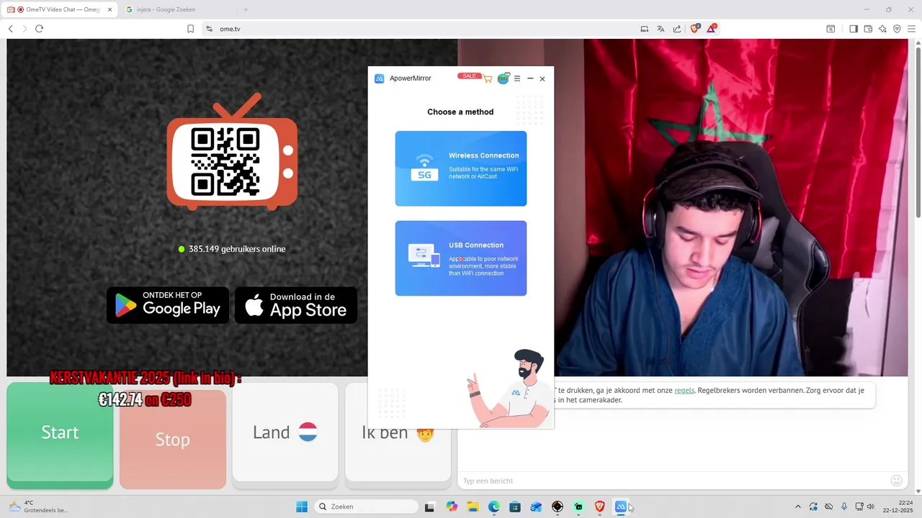Screen dimensions: 922x518
Task: Click the translate page icon
Action: tap(661, 29)
